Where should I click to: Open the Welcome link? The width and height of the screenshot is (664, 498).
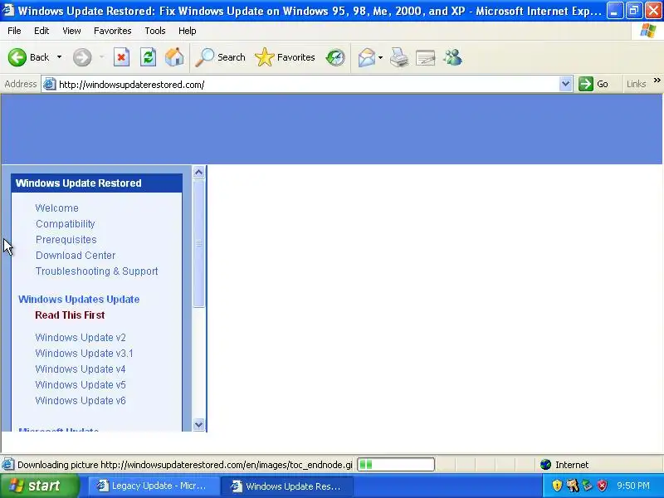56,208
